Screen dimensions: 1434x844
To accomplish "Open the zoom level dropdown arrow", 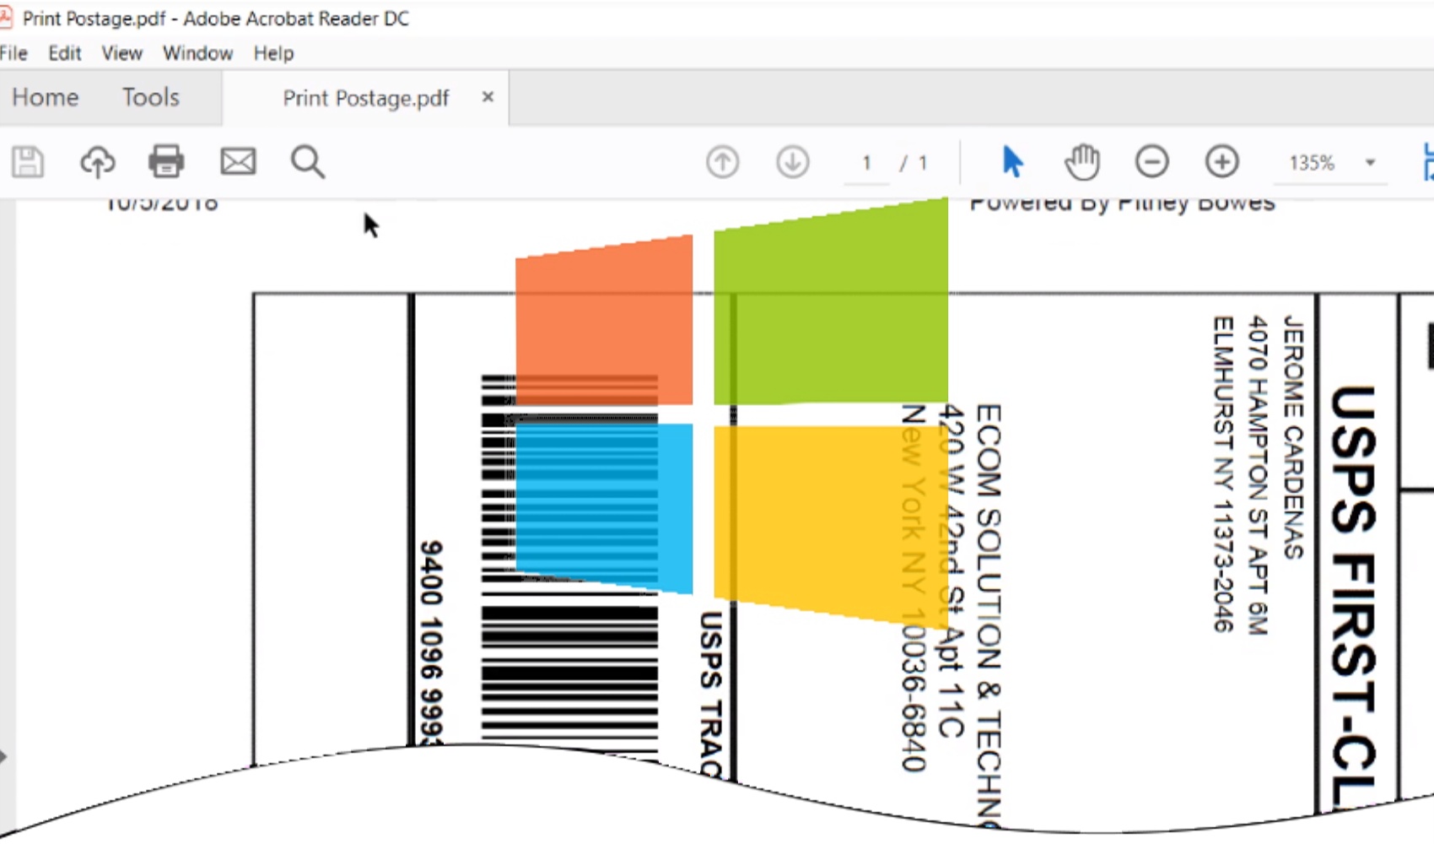I will coord(1371,162).
